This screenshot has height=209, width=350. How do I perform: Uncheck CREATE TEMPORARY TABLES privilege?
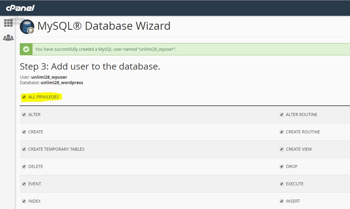pyautogui.click(x=24, y=149)
